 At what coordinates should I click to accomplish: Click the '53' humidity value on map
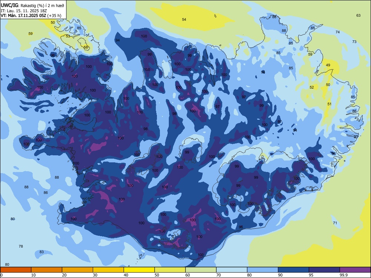pos(68,36)
